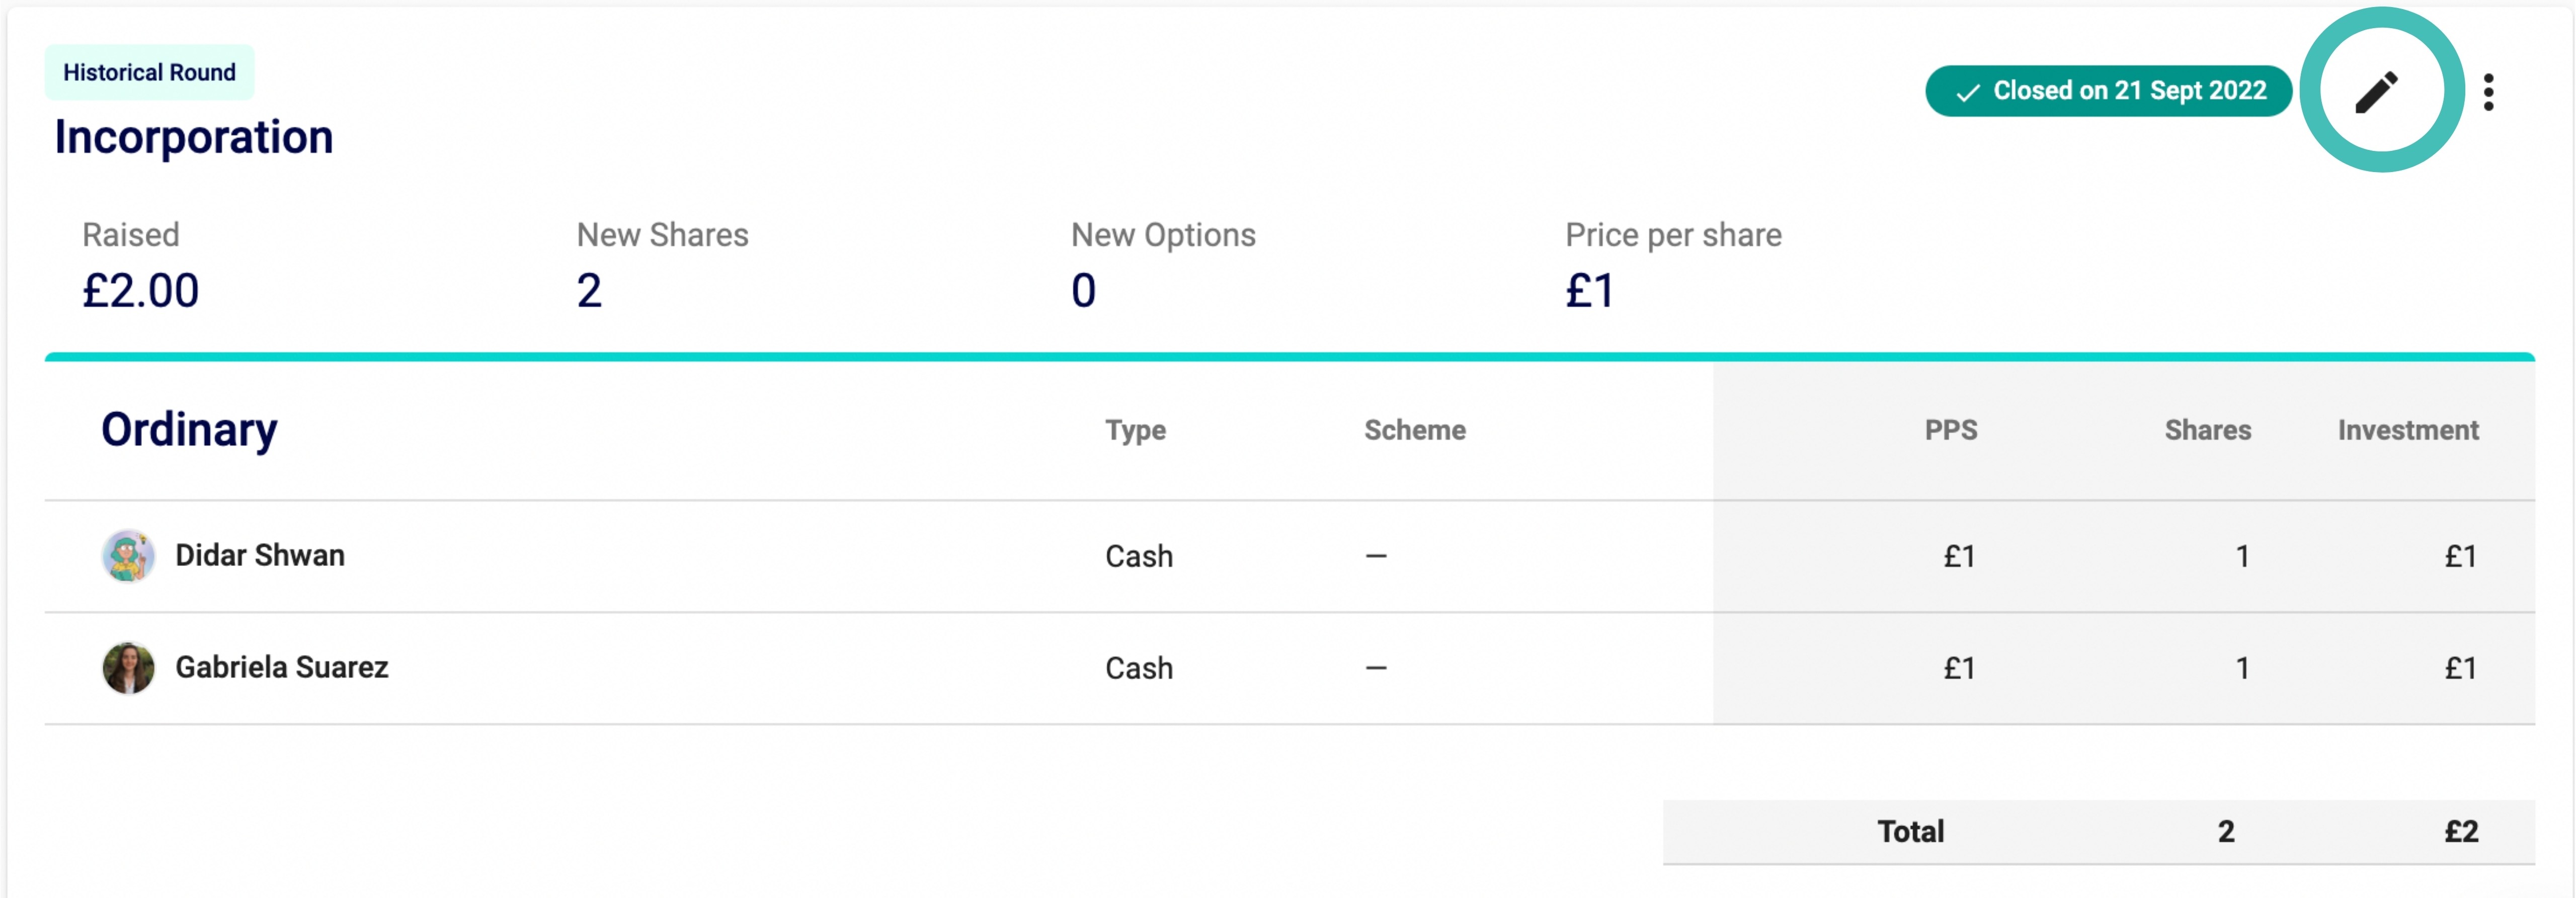Open the Gabriela Suarez shareholder name

[x=282, y=667]
